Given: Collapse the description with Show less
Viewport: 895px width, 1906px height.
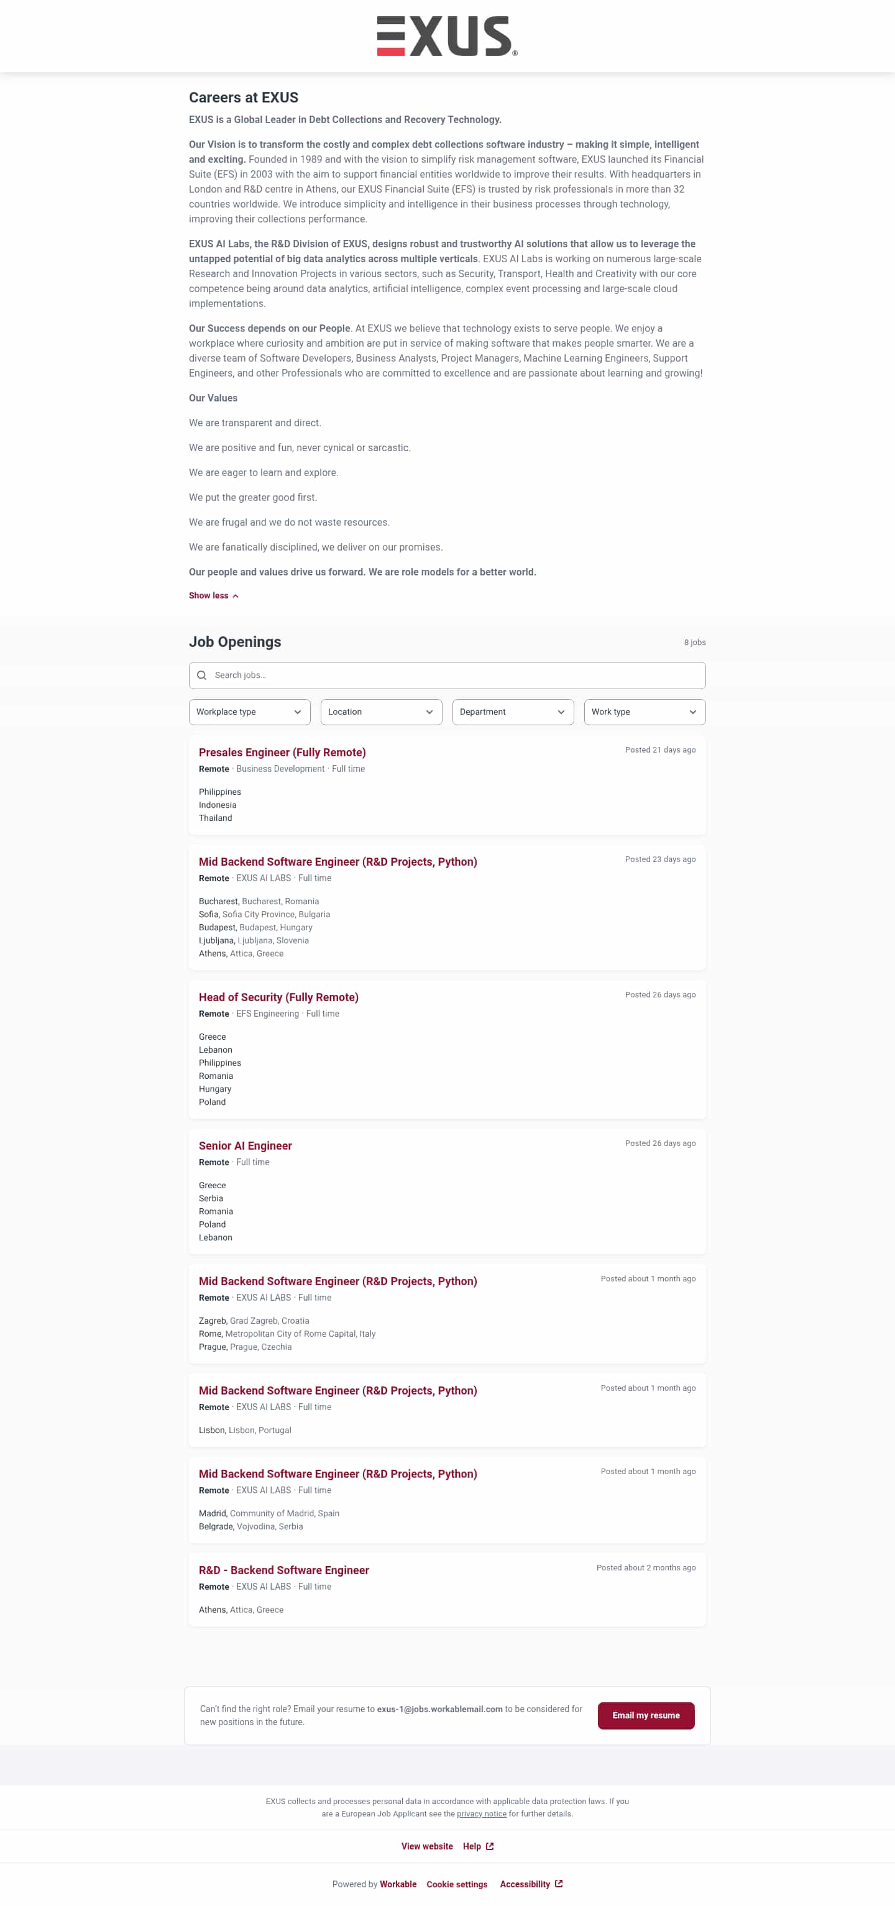Looking at the screenshot, I should click(213, 595).
